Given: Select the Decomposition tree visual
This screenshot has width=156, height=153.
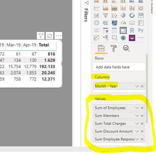Looking at the screenshot, I should [x=106, y=38].
